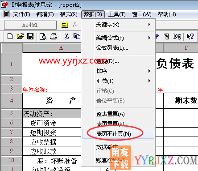Expand the 汇总(T) submenu

[118, 81]
